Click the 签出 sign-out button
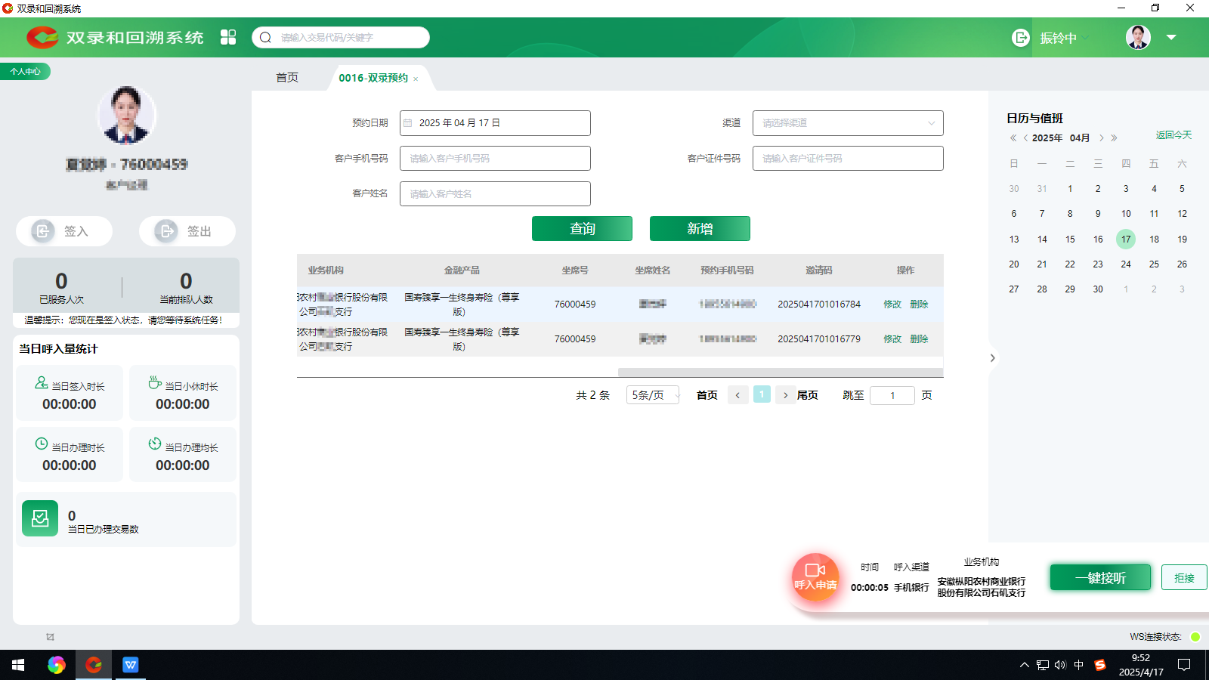Viewport: 1209px width, 680px height. point(187,231)
